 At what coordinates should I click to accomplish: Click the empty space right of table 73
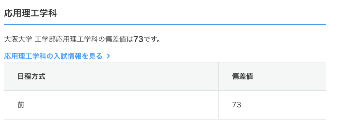click(282, 105)
